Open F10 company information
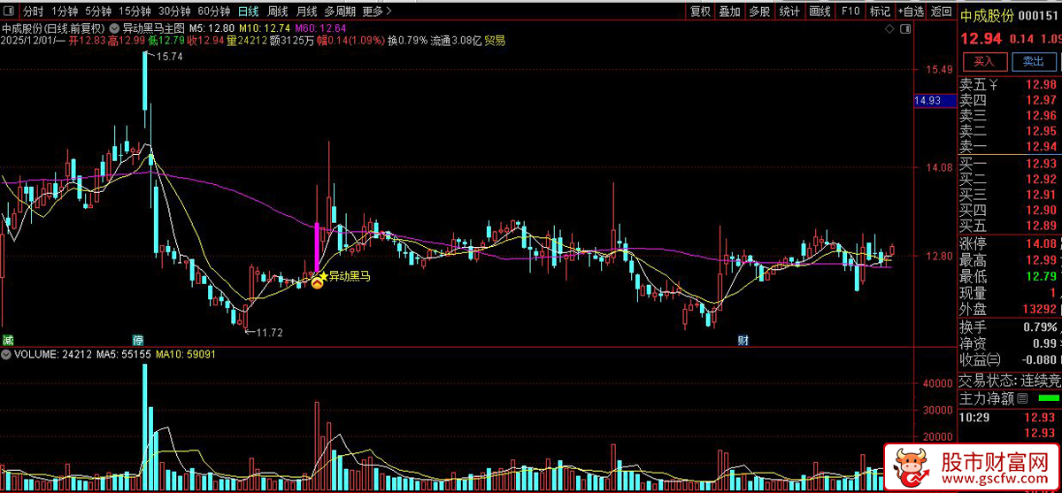Screen dimensions: 1062x493 click(x=850, y=12)
